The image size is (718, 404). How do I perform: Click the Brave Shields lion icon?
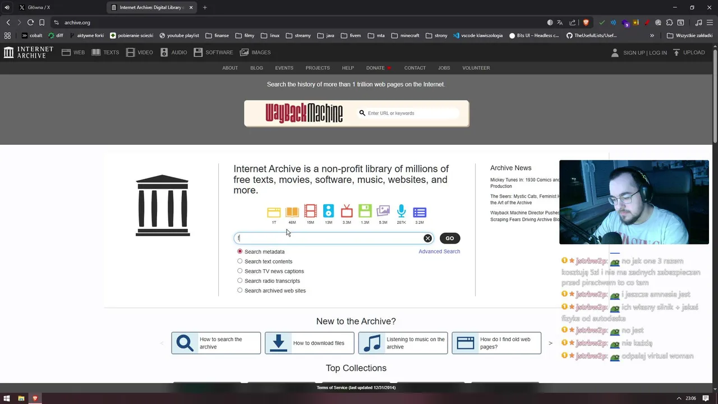586,22
